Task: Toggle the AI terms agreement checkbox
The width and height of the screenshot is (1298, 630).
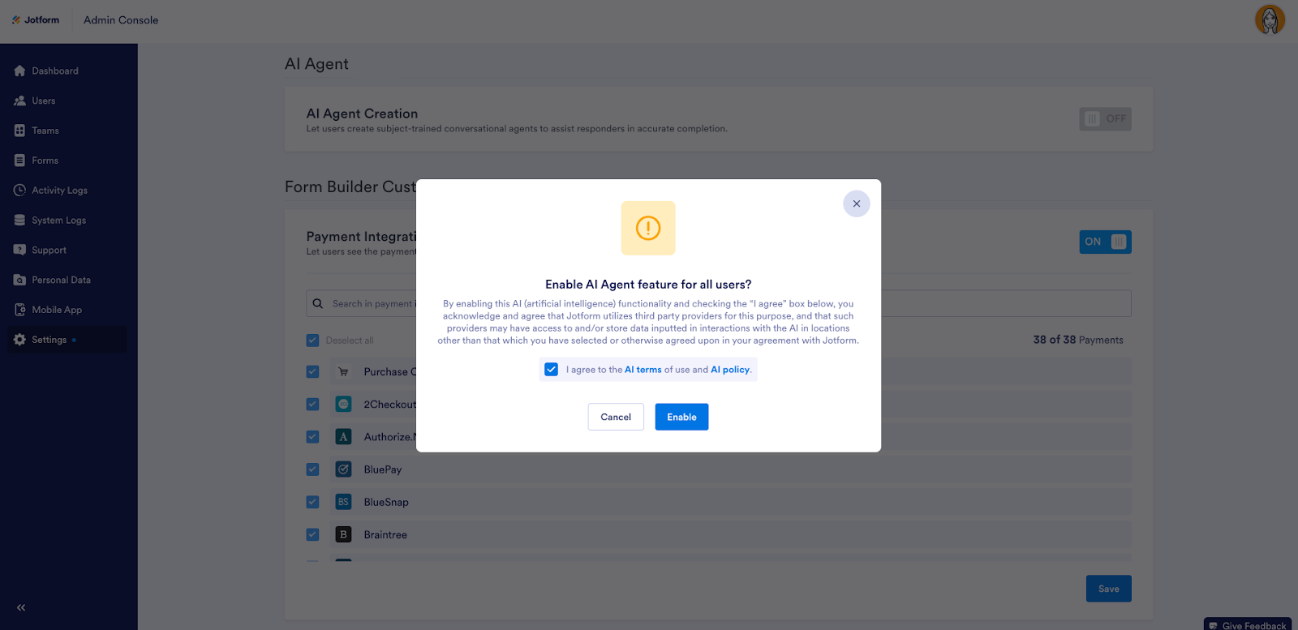Action: pyautogui.click(x=552, y=370)
